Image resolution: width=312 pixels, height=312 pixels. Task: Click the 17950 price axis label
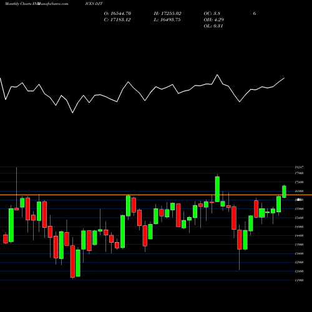point(299,173)
